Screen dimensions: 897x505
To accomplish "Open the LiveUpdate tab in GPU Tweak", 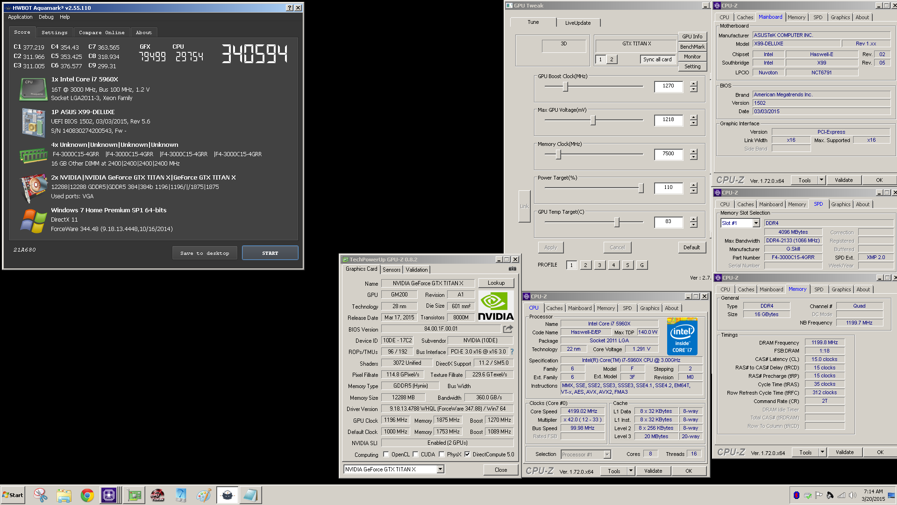I will tap(578, 22).
